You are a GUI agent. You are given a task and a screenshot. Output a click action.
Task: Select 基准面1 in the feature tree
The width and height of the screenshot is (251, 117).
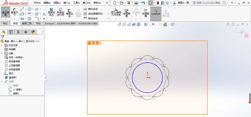tap(11, 77)
